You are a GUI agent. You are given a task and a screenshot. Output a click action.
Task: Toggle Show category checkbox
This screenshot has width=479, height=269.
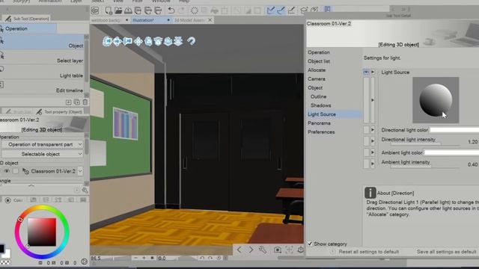(x=310, y=244)
